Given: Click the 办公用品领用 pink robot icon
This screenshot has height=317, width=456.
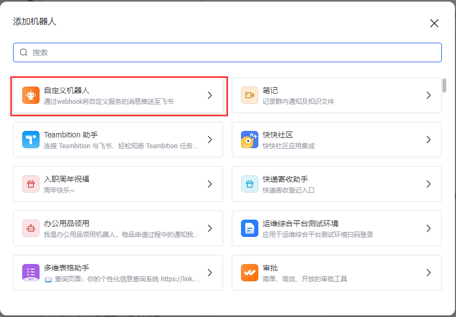Looking at the screenshot, I should (x=31, y=228).
